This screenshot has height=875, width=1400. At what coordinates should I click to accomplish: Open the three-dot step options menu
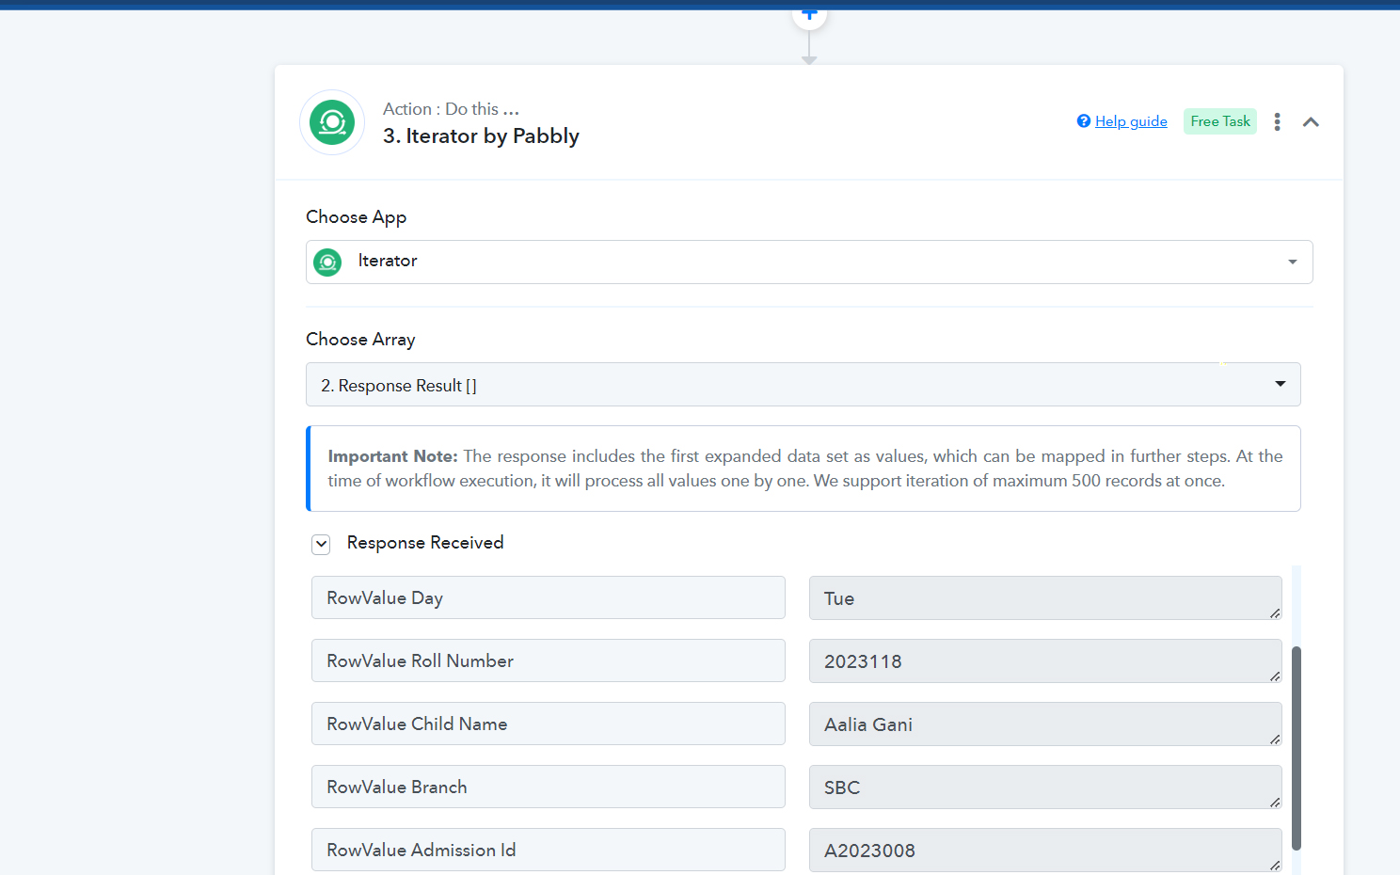1277,121
